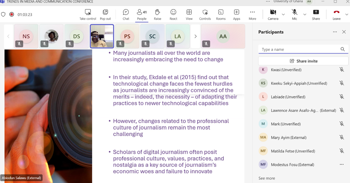Open the More actions menu in toolbar
This screenshot has height=183, width=350.
252,14
